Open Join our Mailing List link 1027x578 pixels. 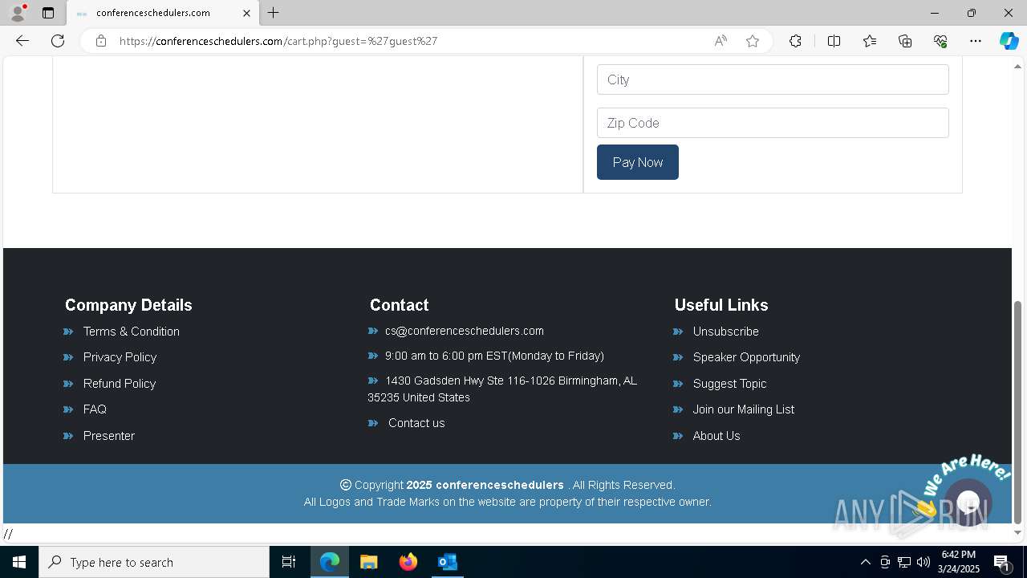[744, 409]
